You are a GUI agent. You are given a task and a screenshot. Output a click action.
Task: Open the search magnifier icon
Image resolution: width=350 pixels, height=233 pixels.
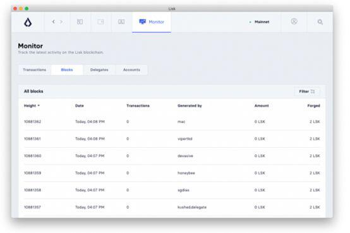pos(320,22)
